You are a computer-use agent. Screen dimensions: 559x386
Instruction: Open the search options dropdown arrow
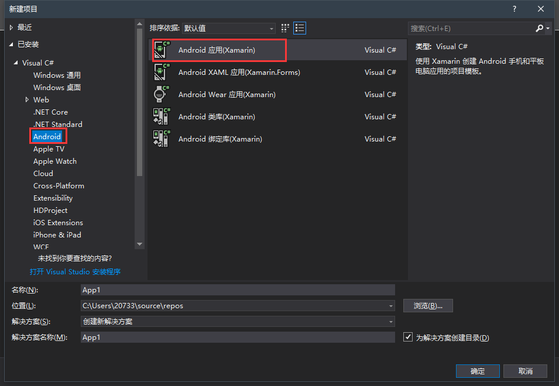(x=548, y=28)
